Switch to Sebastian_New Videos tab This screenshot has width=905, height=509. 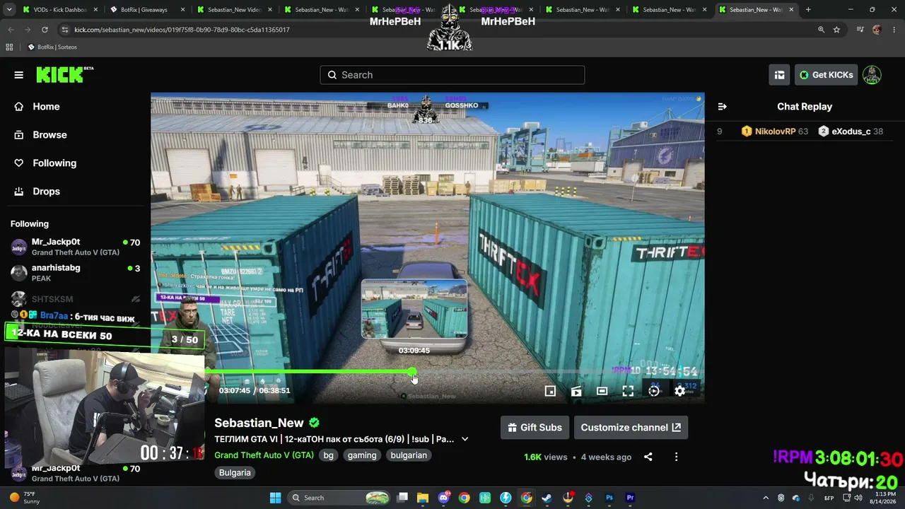pyautogui.click(x=233, y=10)
